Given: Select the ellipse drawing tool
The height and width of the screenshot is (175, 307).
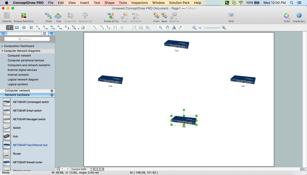Looking at the screenshot, I should pyautogui.click(x=24, y=28).
